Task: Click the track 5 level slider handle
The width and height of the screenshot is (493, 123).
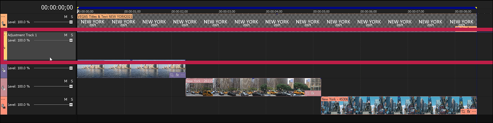Action: click(71, 105)
